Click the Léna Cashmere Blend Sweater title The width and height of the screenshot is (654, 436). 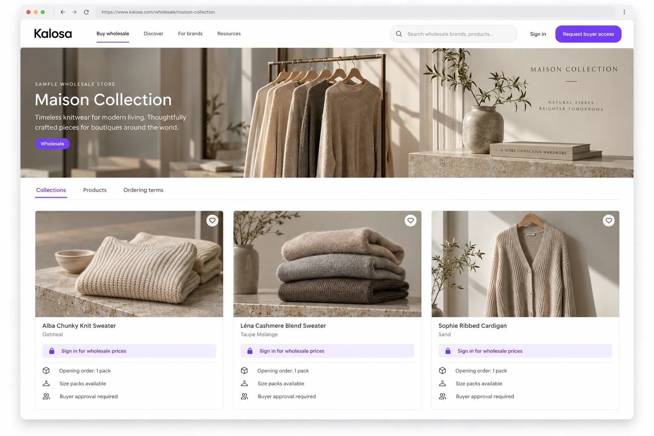pyautogui.click(x=283, y=326)
